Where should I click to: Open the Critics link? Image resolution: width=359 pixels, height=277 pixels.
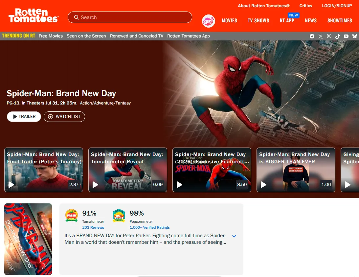306,6
